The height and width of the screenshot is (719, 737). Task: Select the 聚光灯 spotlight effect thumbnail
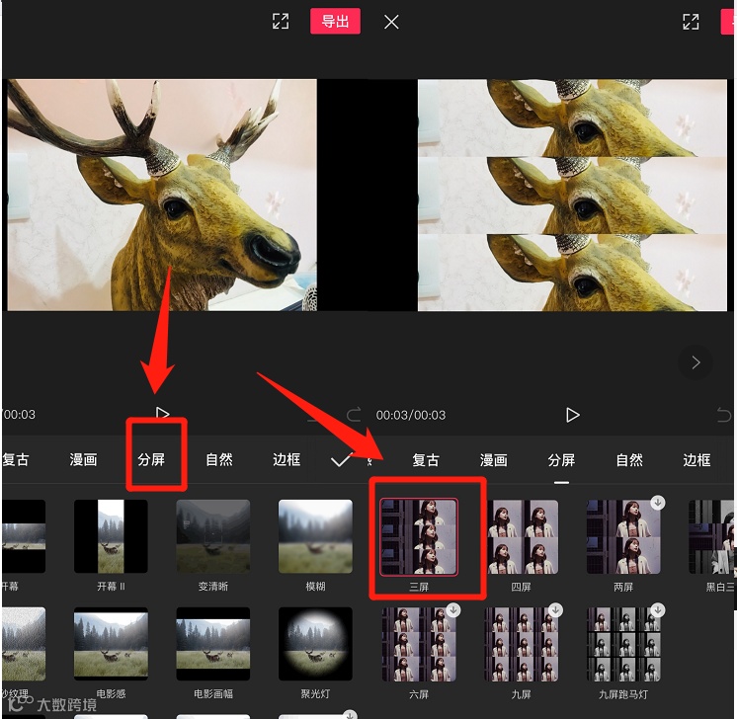315,644
